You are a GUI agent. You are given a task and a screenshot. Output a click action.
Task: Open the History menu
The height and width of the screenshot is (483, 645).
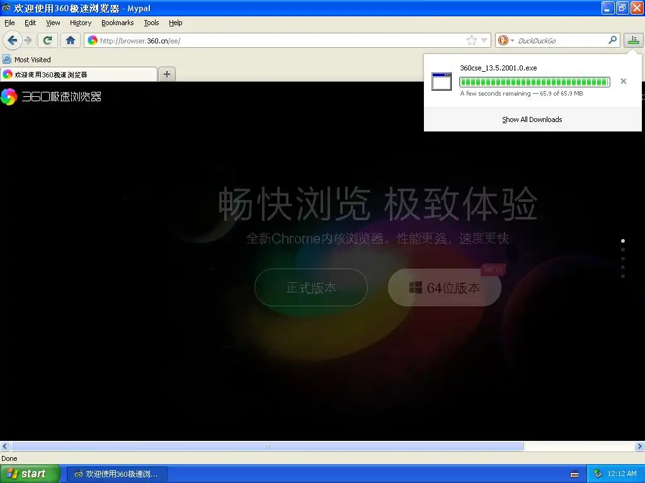point(81,23)
